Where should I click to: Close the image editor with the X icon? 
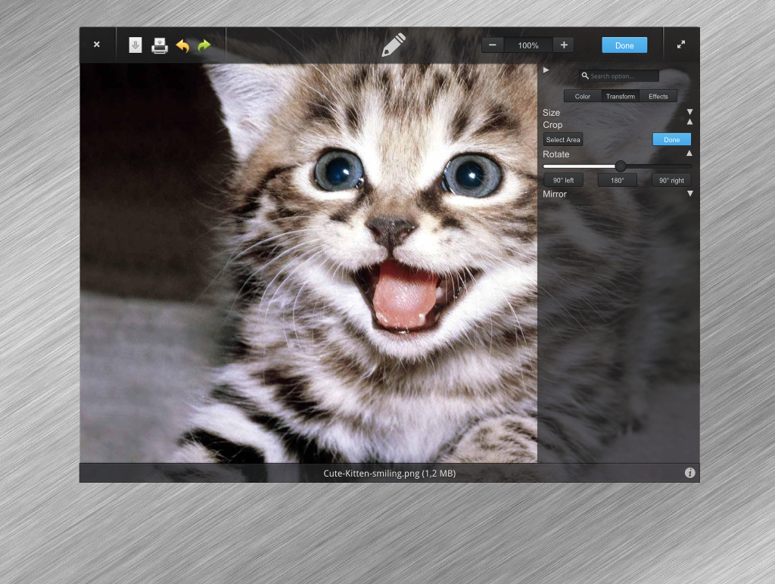(97, 45)
